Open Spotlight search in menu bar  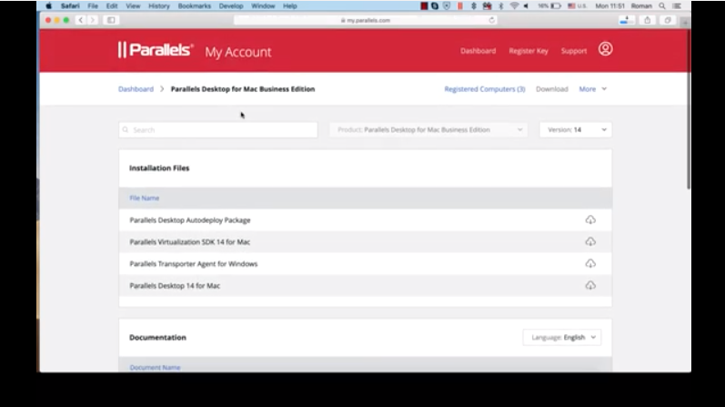point(662,6)
